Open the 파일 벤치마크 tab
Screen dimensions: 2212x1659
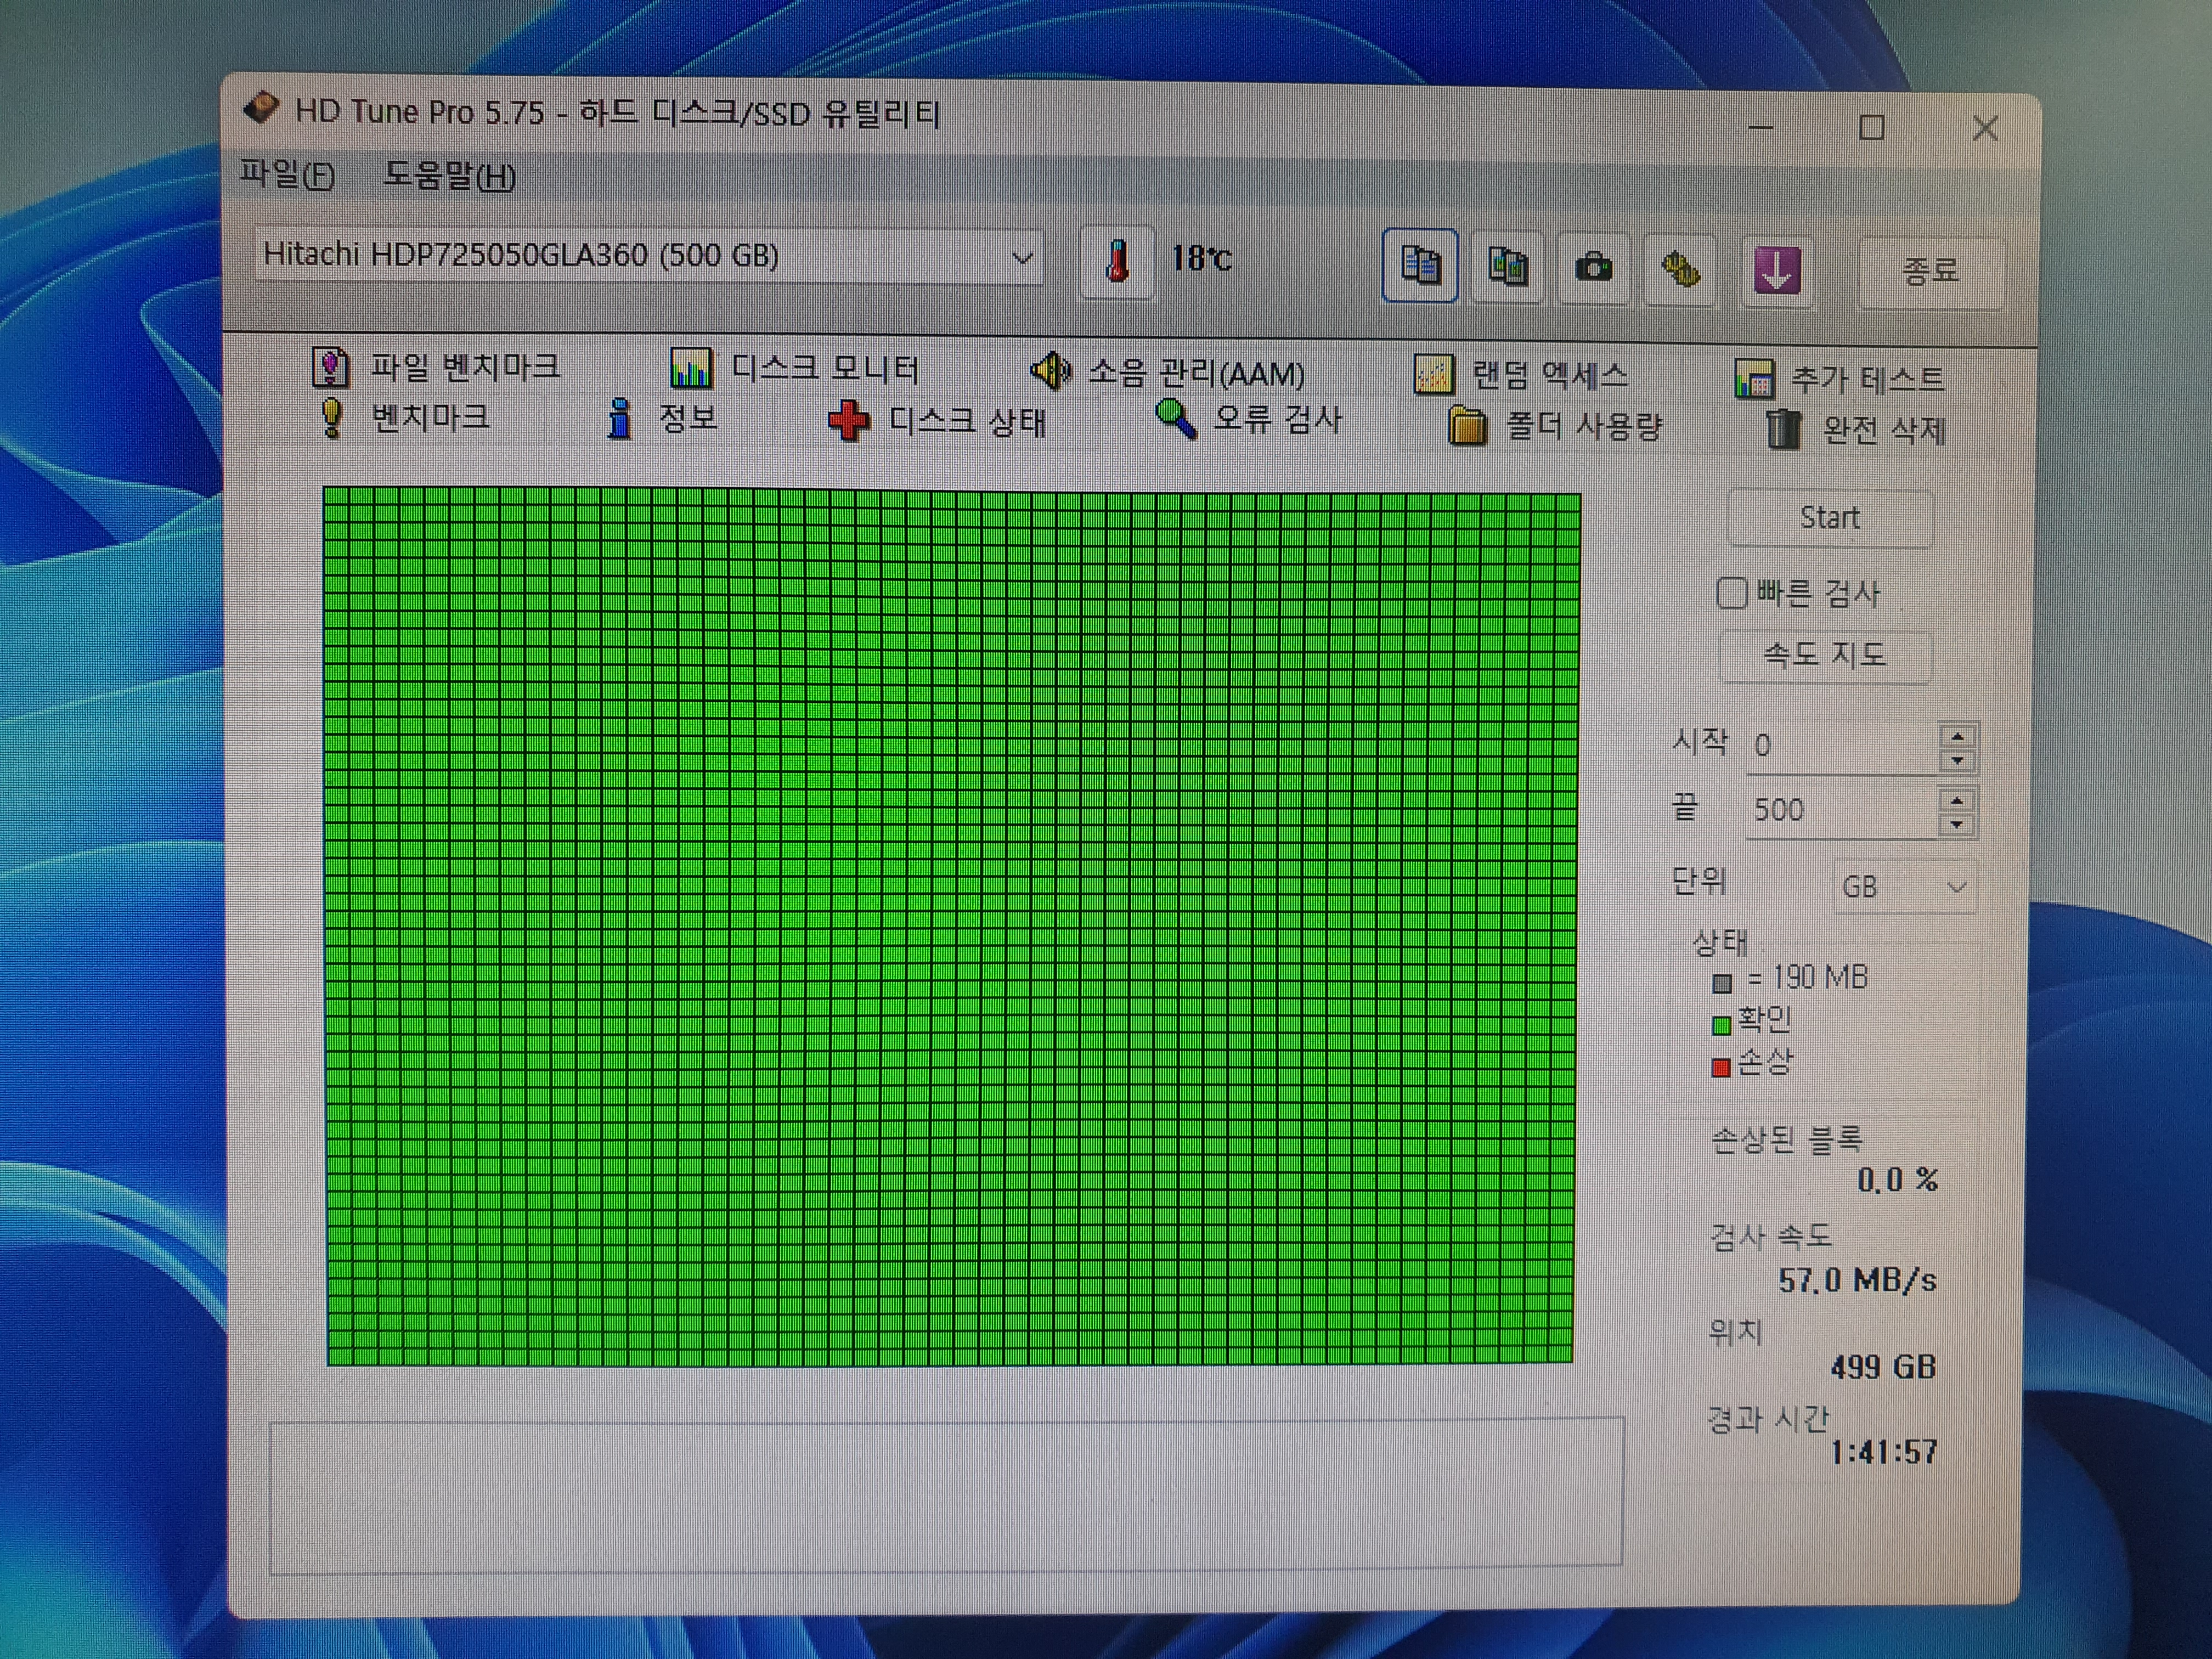tap(436, 367)
